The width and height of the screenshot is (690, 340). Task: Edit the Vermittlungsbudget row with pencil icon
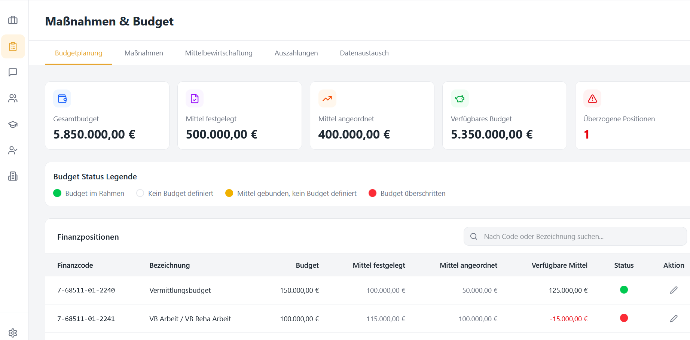(x=674, y=290)
